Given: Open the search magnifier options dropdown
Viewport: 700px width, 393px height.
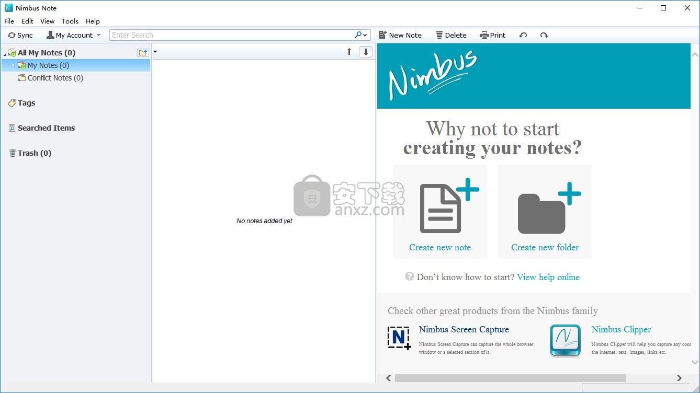Looking at the screenshot, I should (x=362, y=35).
